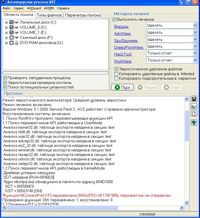Click the AVZ title bar application icon
Viewport: 200px width, 218px height.
(x=4, y=2)
